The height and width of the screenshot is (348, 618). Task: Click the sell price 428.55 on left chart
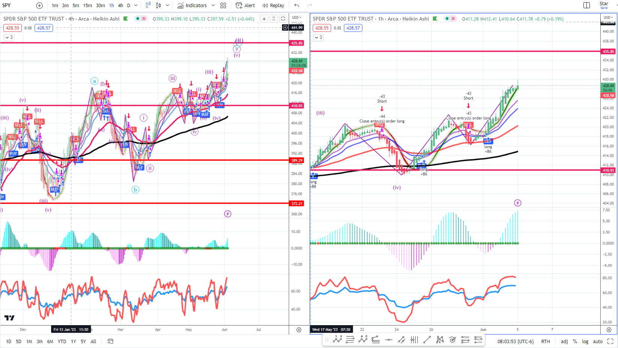click(x=12, y=28)
